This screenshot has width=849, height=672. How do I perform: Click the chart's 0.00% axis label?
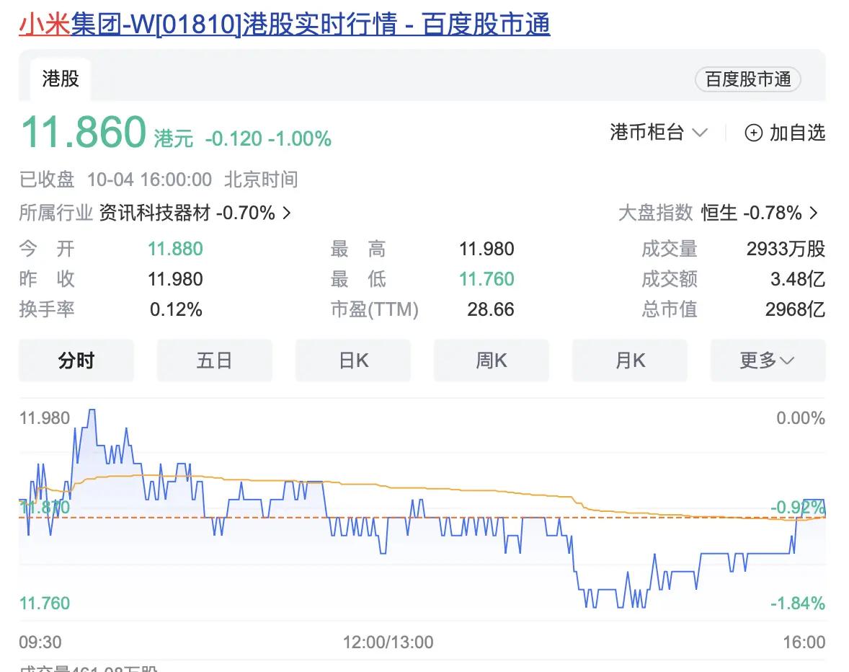pyautogui.click(x=801, y=418)
